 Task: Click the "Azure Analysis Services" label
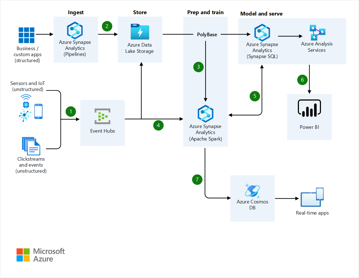coord(317,47)
